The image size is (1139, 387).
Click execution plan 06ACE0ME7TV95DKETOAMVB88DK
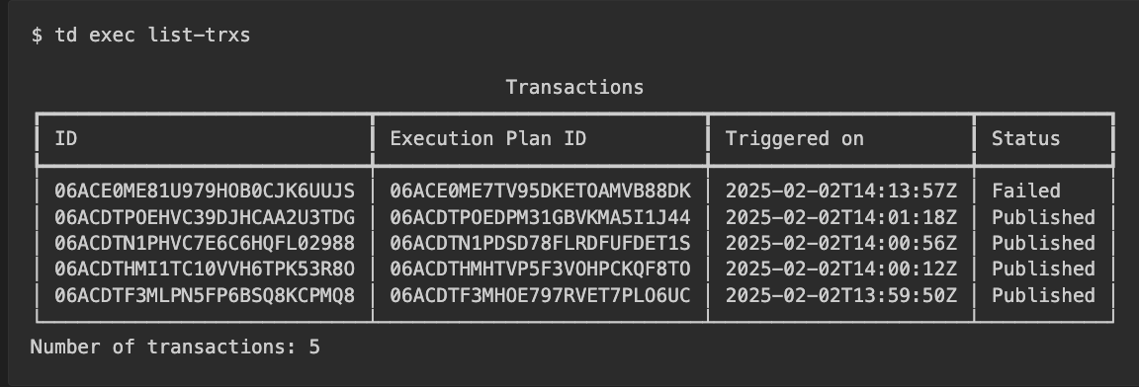[541, 191]
